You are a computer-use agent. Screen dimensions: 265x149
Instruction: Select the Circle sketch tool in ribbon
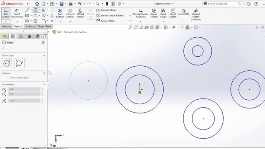(35, 10)
